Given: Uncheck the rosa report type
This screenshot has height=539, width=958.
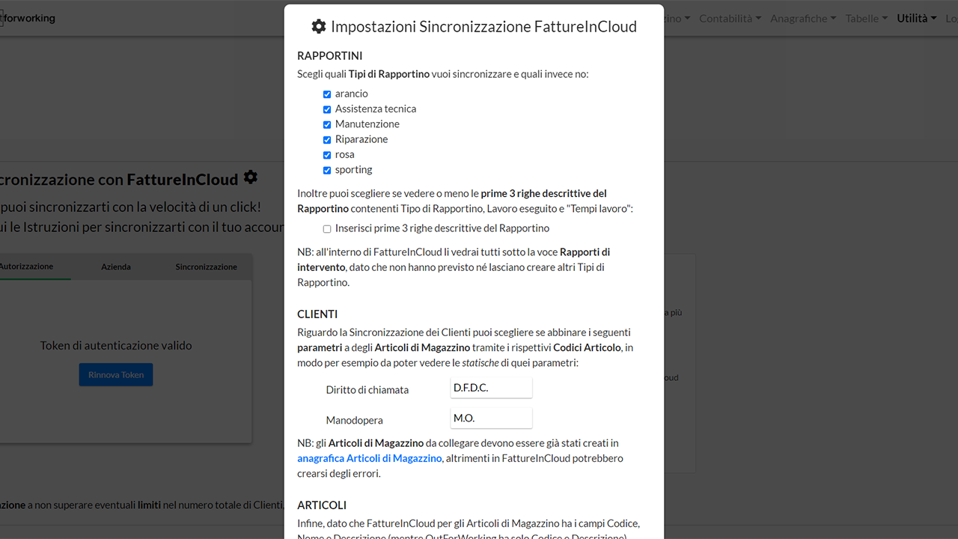Looking at the screenshot, I should point(327,155).
